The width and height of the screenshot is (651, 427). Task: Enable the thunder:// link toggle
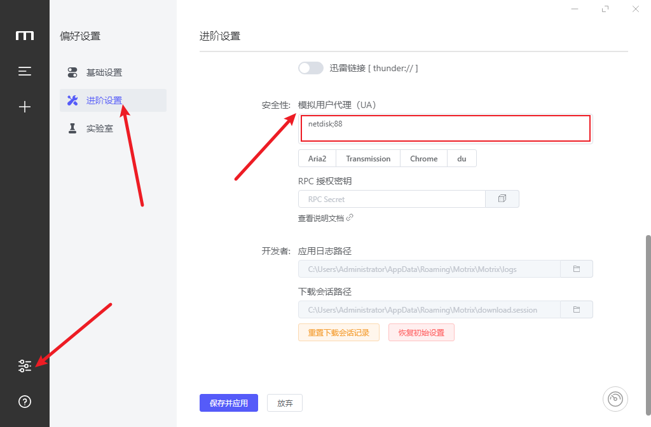coord(311,68)
